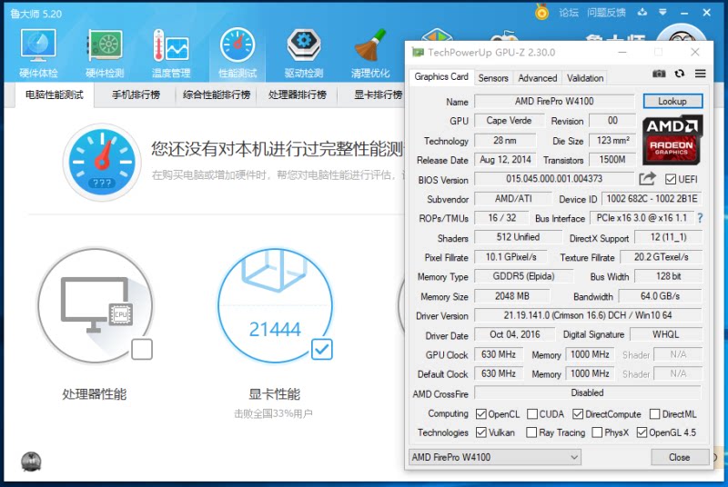The width and height of the screenshot is (728, 487).
Task: Click the AMD Radeon Graphics logo
Action: click(x=672, y=141)
